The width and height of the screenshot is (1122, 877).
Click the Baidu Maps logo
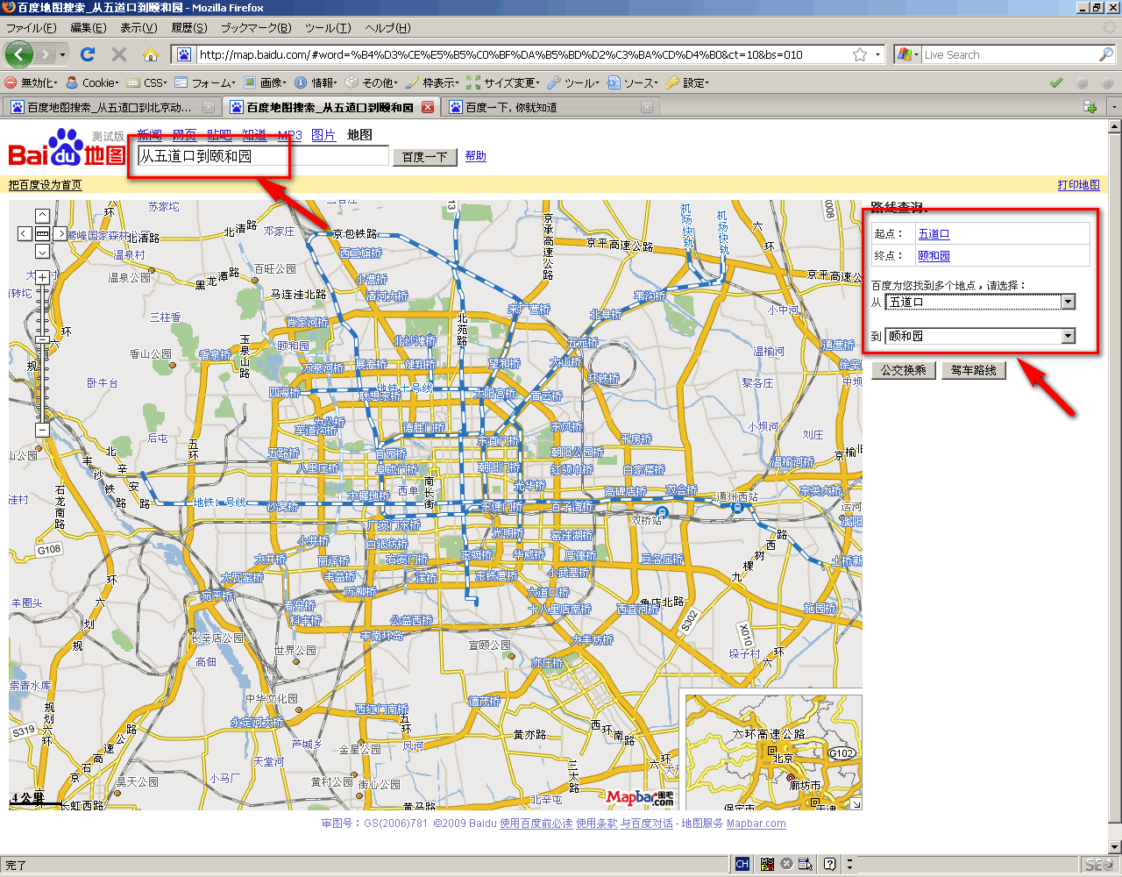[x=67, y=148]
